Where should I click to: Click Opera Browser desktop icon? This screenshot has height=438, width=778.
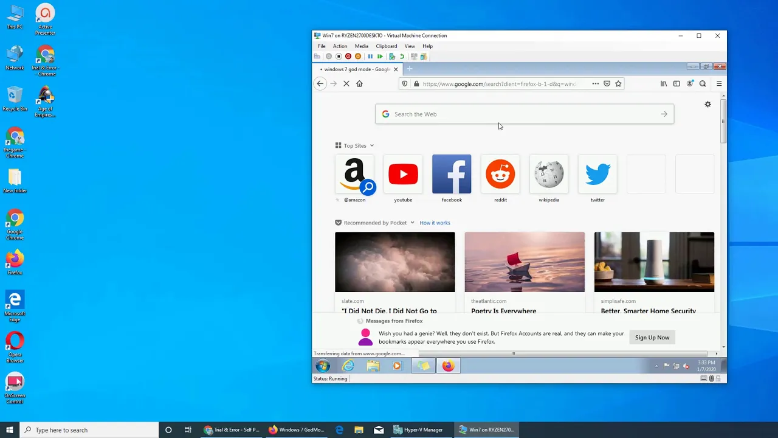[15, 347]
